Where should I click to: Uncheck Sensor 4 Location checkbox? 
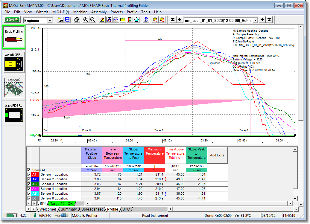click(29, 189)
